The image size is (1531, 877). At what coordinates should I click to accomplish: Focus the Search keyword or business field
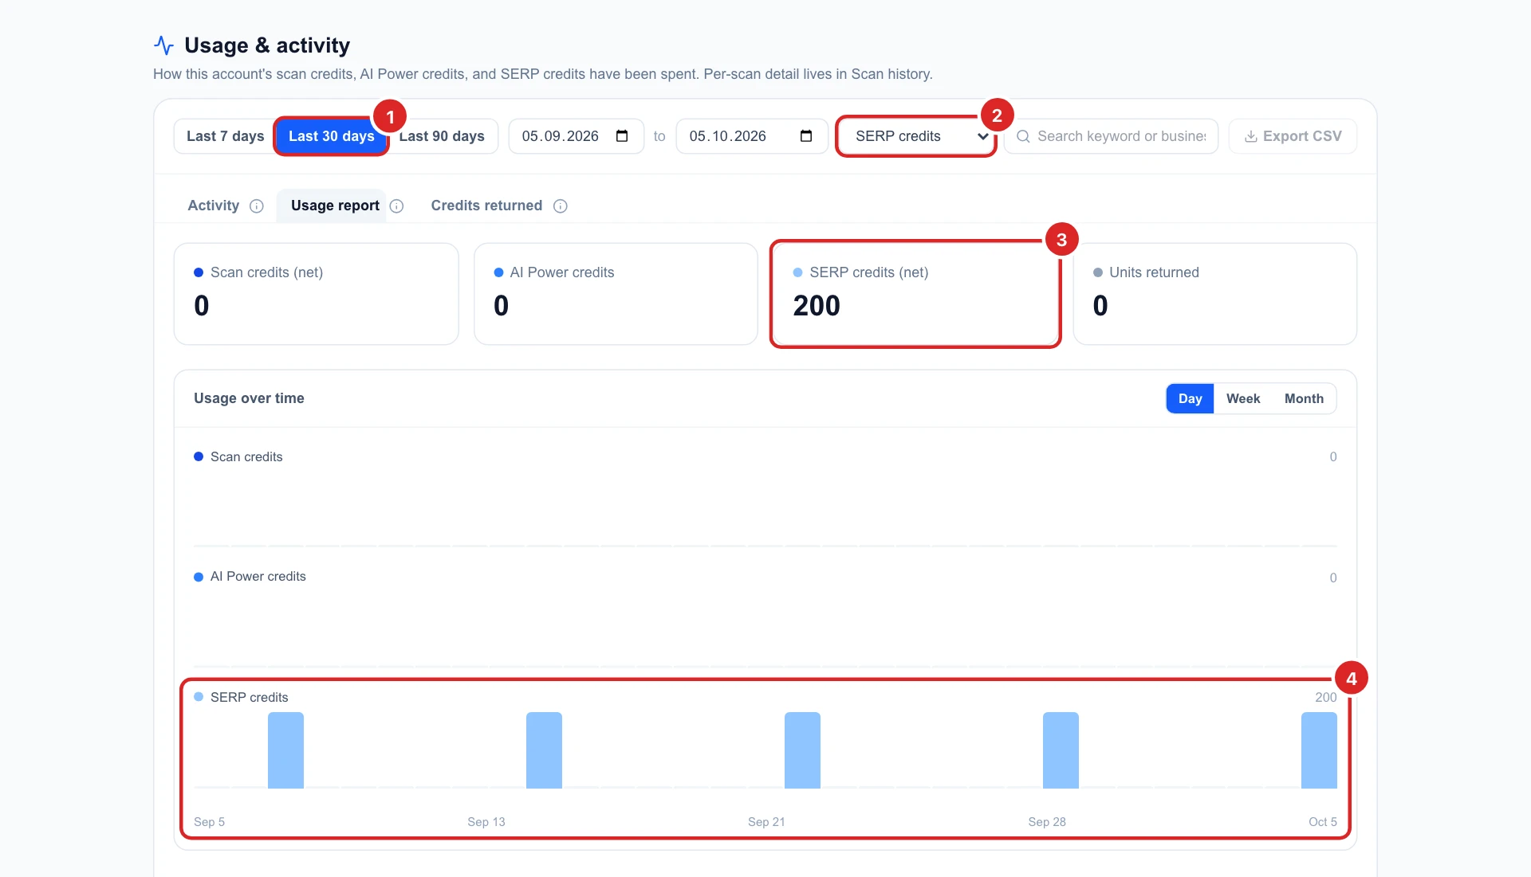coord(1111,136)
